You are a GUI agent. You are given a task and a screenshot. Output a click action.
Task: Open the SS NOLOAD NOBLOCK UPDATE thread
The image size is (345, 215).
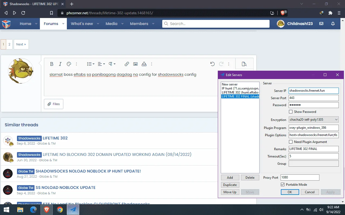tap(65, 188)
